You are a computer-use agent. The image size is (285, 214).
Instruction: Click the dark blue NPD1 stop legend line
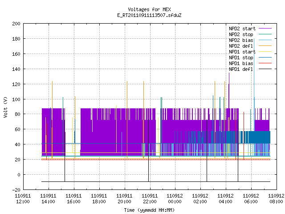(x=265, y=58)
